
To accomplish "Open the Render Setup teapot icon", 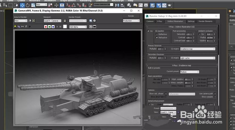I will [x=159, y=5].
